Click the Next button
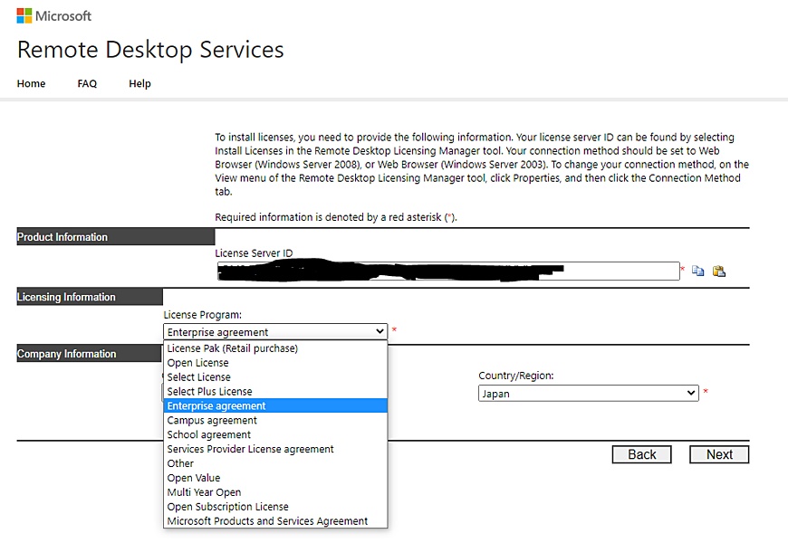The width and height of the screenshot is (788, 543). (719, 454)
